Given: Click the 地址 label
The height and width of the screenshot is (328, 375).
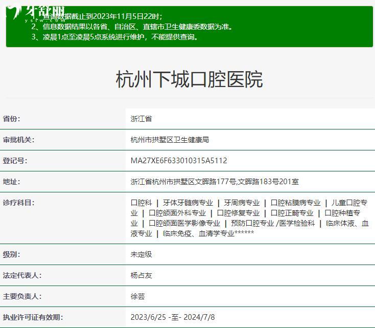Looking at the screenshot, I should coord(11,182).
